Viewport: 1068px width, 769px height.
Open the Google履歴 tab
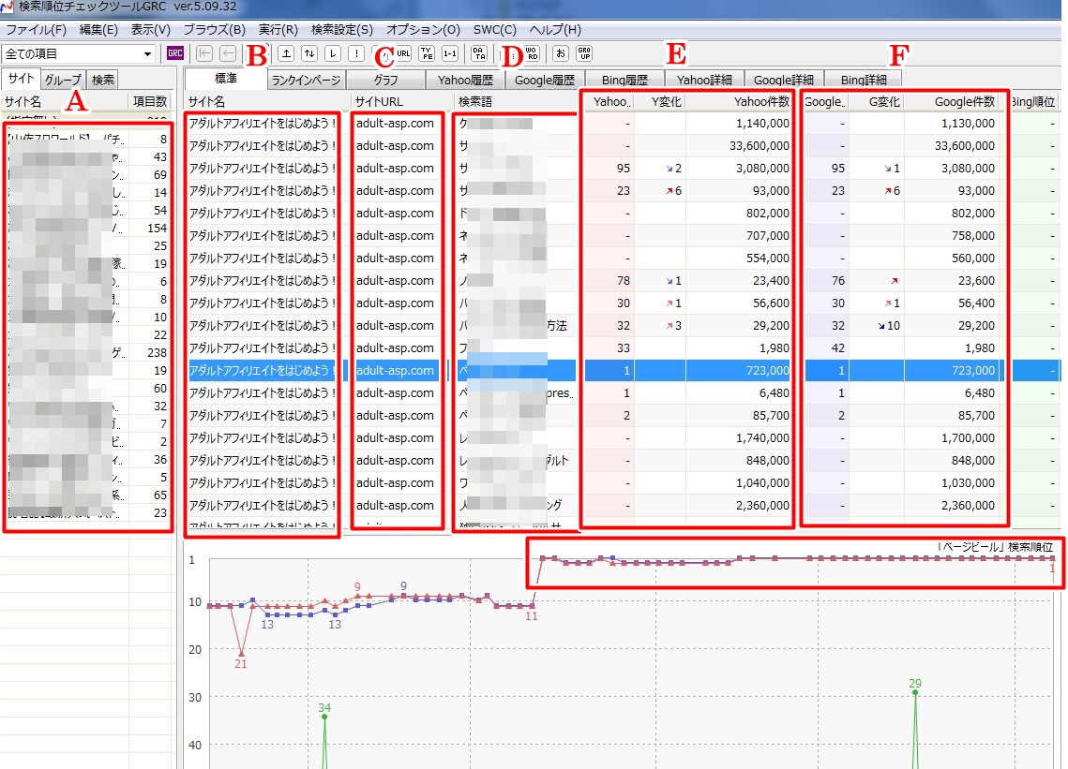[545, 80]
